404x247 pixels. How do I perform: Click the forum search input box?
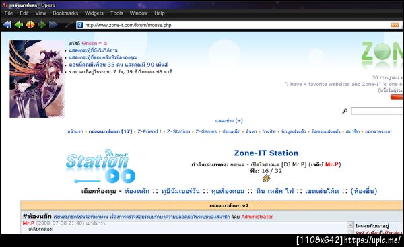click(x=376, y=111)
